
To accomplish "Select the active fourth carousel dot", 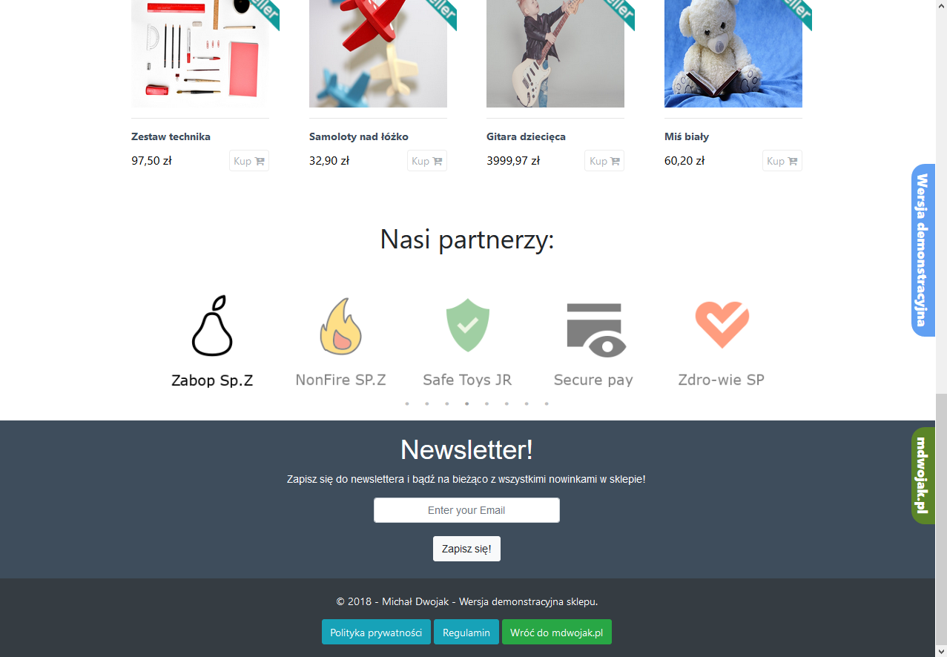I will pos(466,403).
